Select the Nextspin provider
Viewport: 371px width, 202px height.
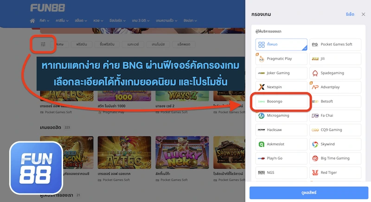[x=281, y=87]
